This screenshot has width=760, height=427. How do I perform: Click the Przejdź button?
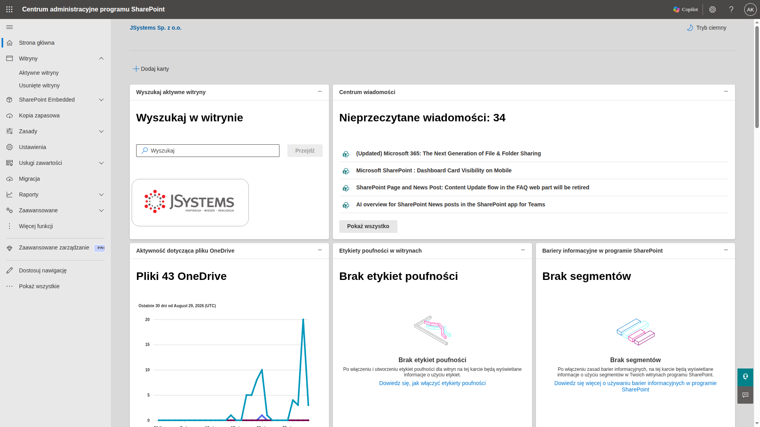(x=305, y=151)
